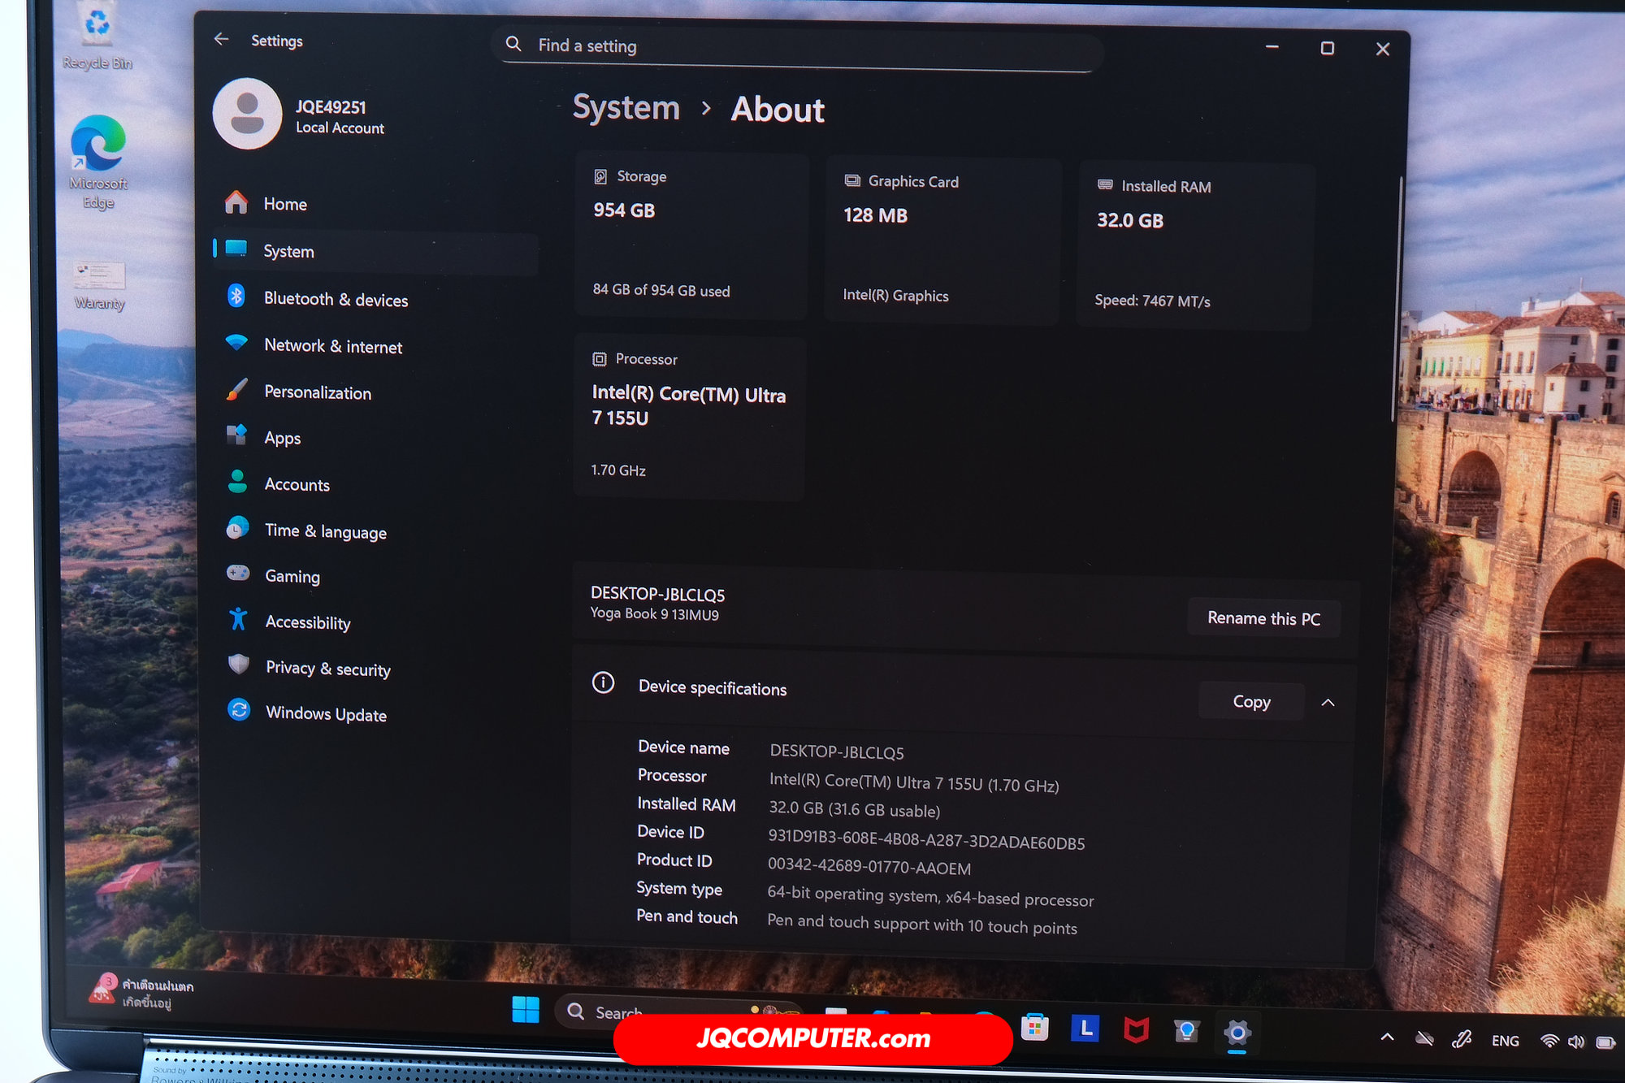This screenshot has width=1625, height=1083.
Task: Click the Home house icon
Action: [x=236, y=201]
